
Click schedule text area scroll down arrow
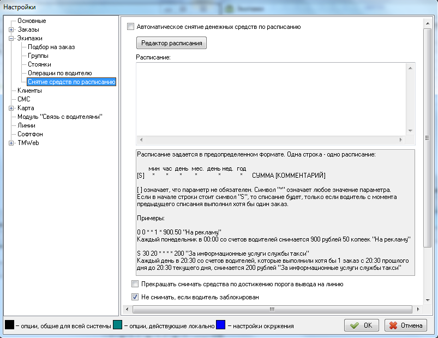410,131
